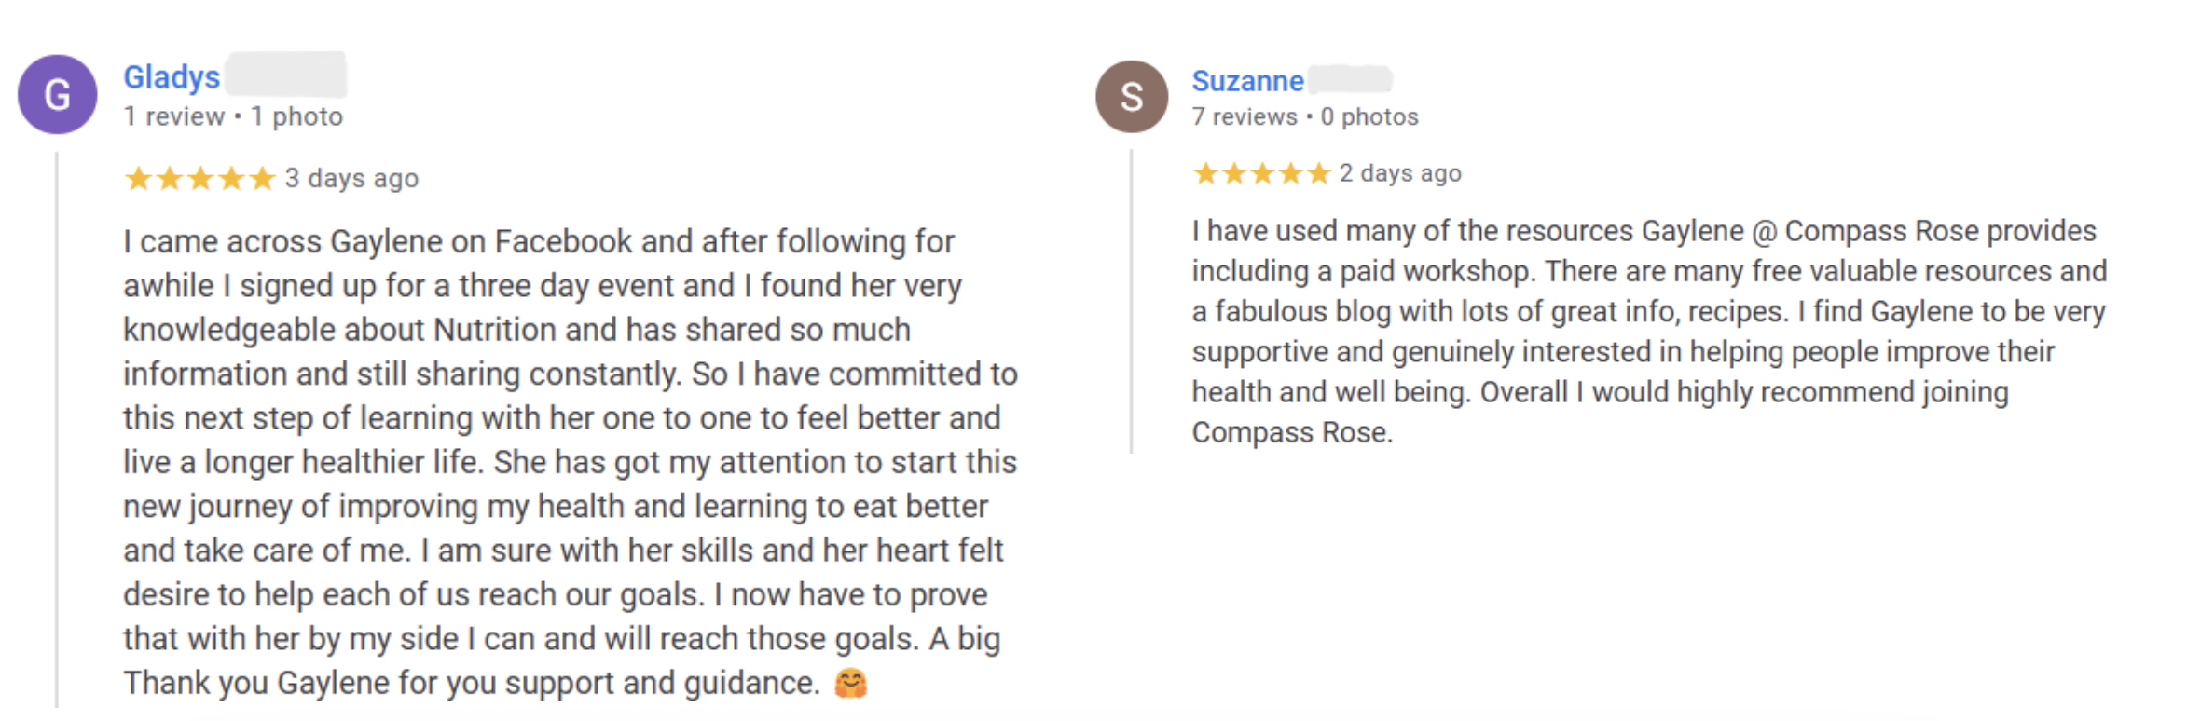Click the "3 days ago" timestamp
Screen dimensions: 2187x721
(351, 178)
